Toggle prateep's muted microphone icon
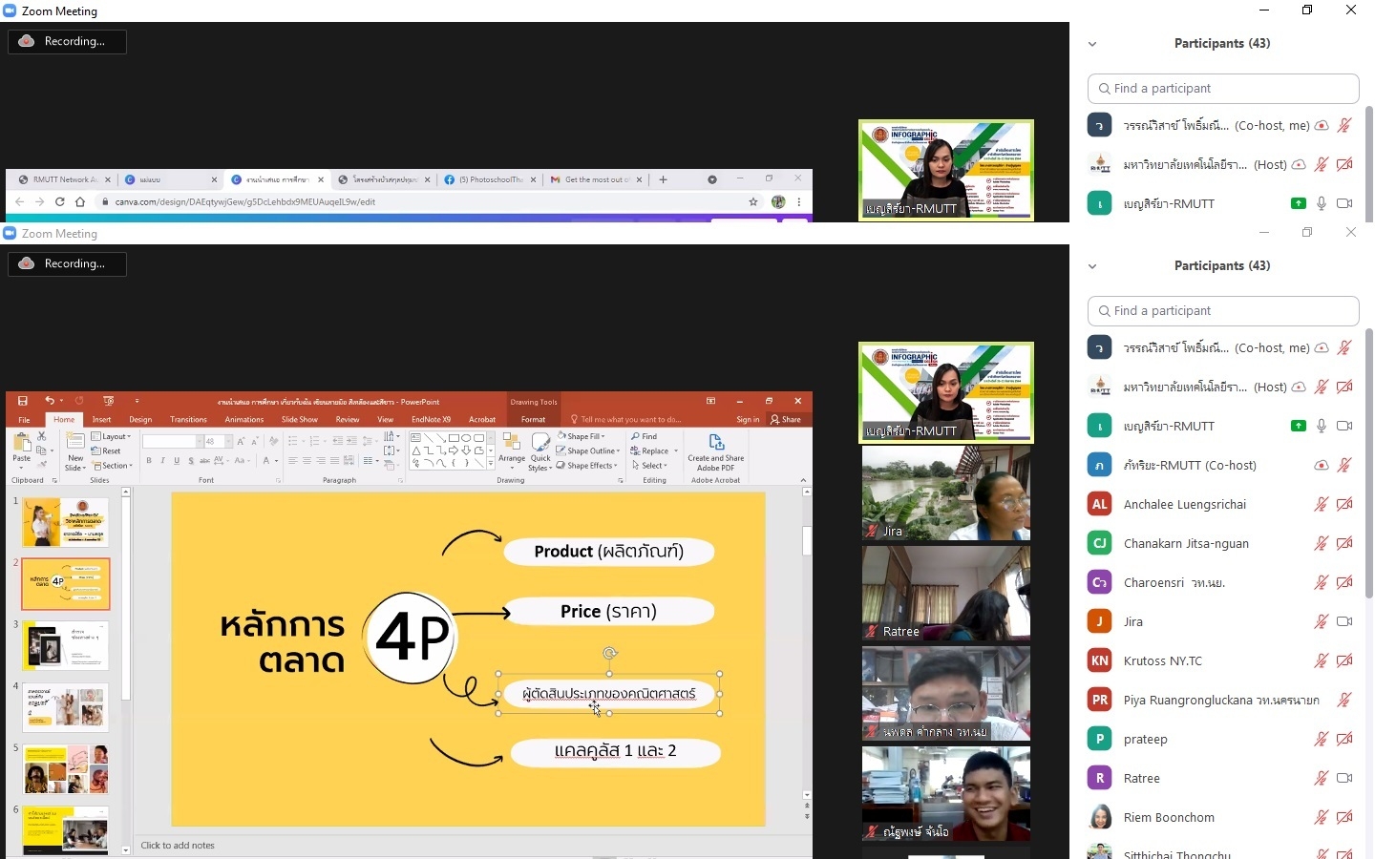 [x=1322, y=739]
